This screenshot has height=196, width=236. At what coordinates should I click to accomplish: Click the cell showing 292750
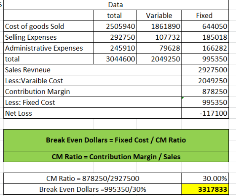point(115,37)
